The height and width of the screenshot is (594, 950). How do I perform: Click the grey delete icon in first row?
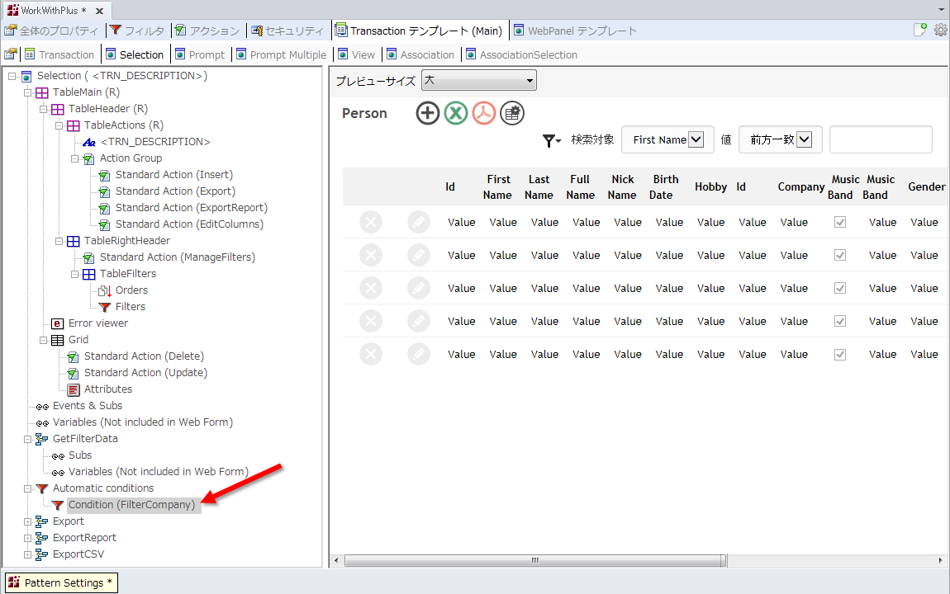click(x=371, y=222)
